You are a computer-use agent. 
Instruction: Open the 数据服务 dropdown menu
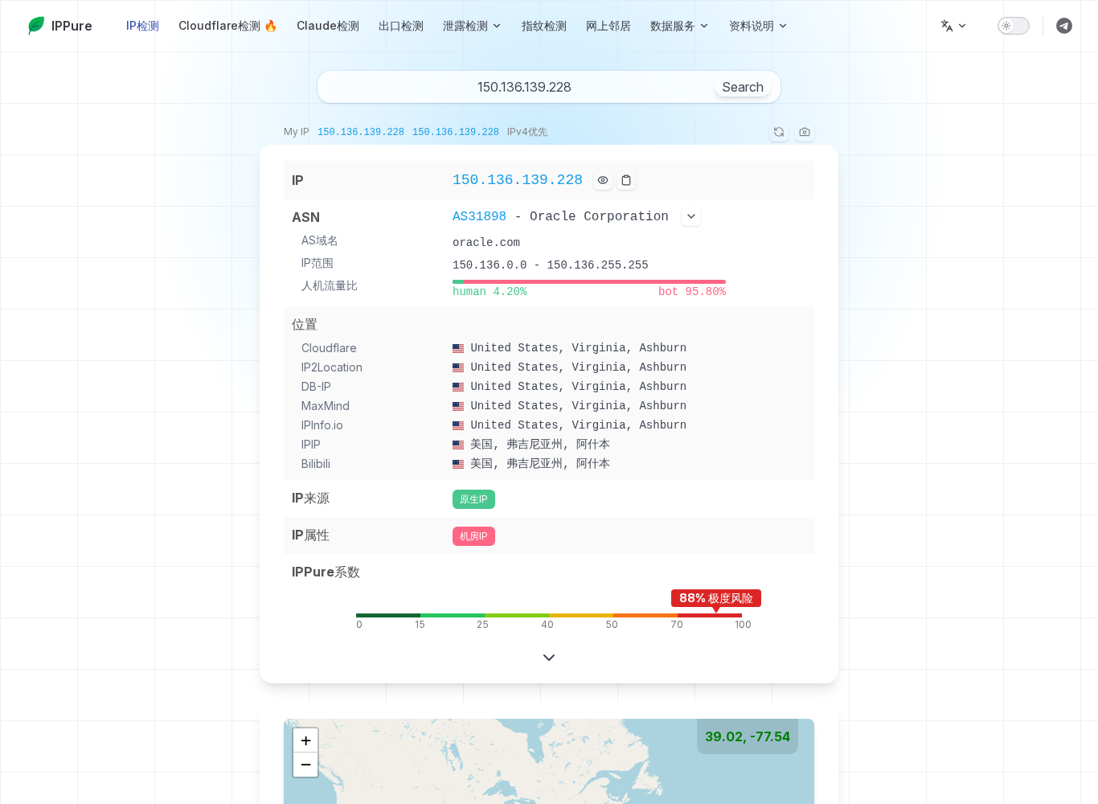coord(679,26)
